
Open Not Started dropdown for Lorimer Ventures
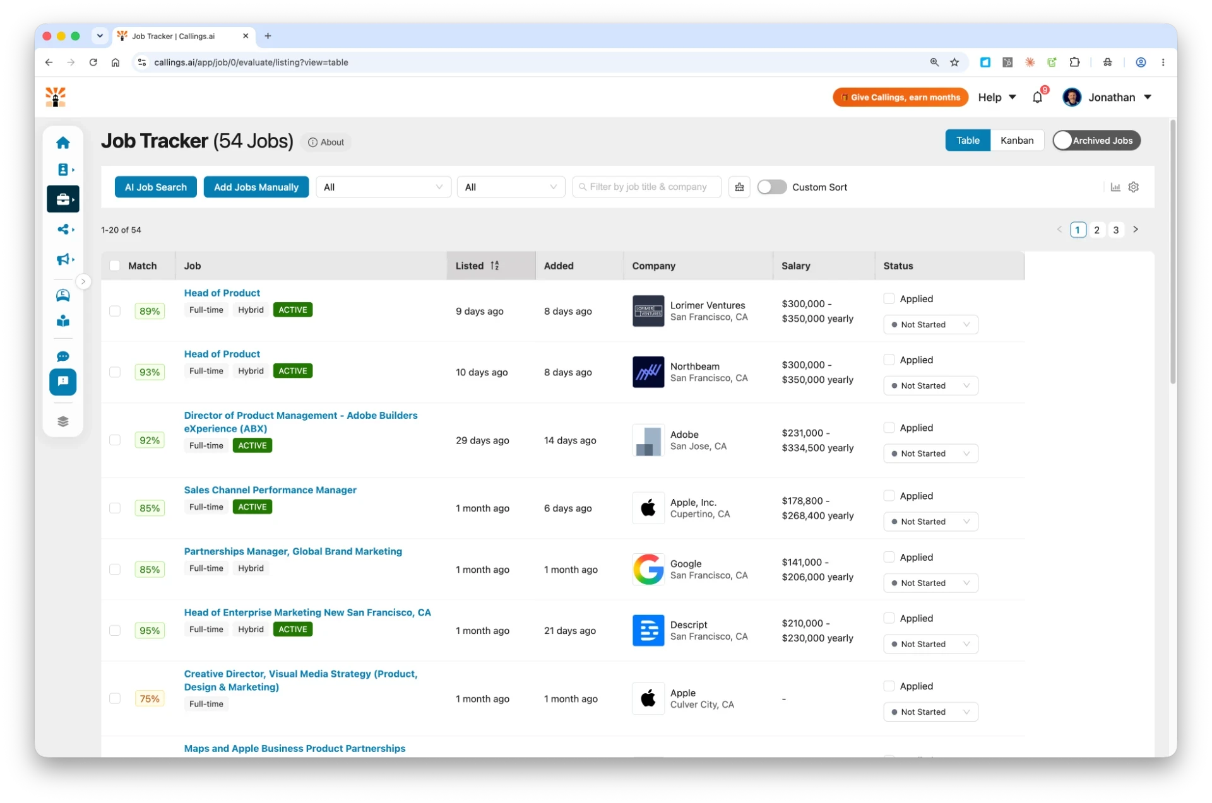click(x=930, y=325)
